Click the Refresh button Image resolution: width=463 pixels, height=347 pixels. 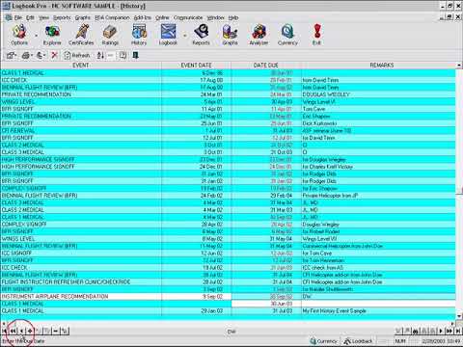(77, 55)
